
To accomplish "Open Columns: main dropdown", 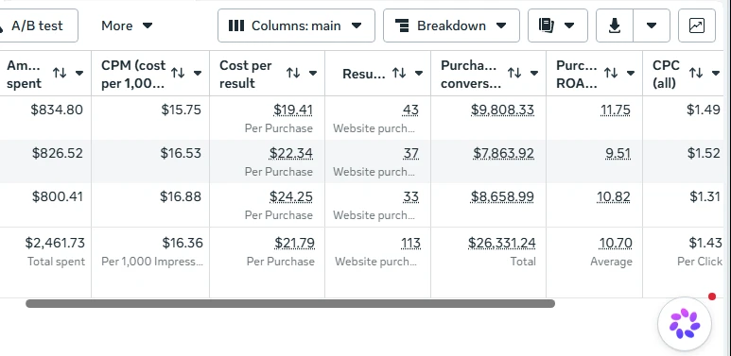I will (296, 25).
